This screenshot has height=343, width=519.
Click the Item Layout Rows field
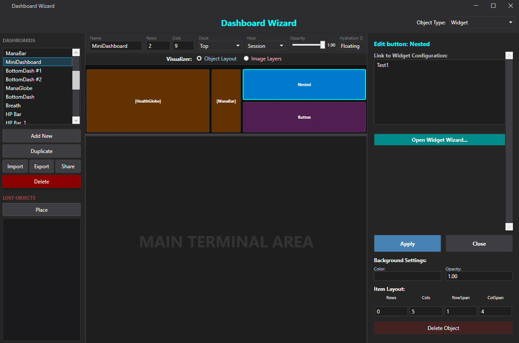click(x=391, y=311)
